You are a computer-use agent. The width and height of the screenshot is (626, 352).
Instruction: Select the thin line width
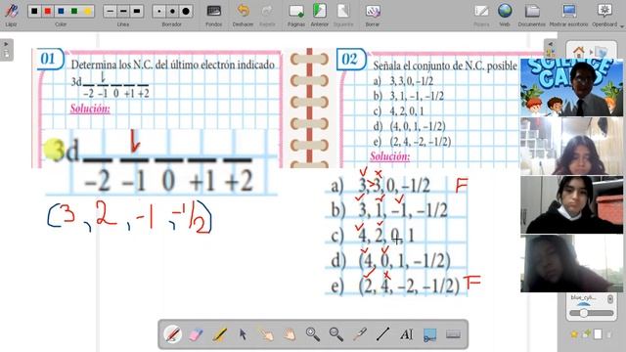[x=110, y=11]
